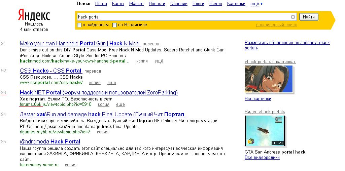Tick the 'в найденном' checkbox
345x171 pixels.
coord(79,25)
